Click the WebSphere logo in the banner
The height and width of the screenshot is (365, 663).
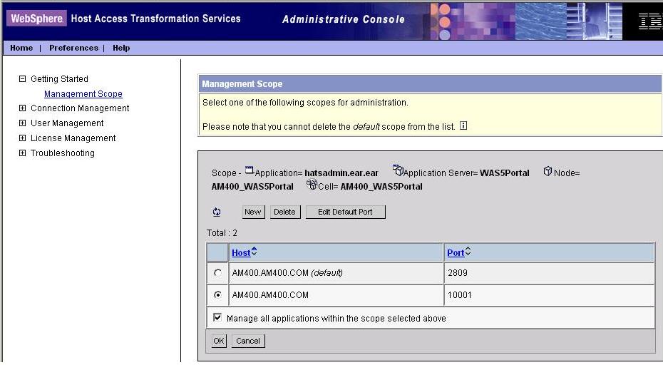pos(37,19)
